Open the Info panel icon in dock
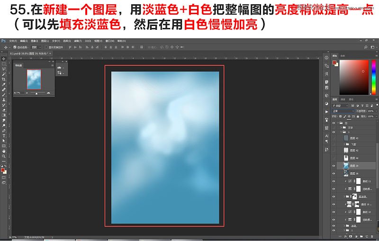Viewport: 379px width, 241px height. click(x=326, y=58)
